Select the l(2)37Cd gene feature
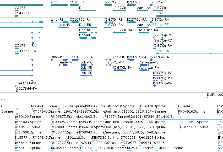 [132, 5]
